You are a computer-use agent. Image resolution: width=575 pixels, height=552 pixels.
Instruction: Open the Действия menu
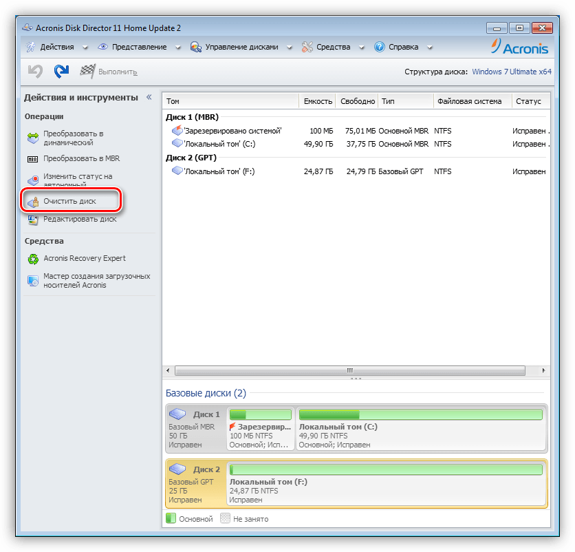click(57, 47)
